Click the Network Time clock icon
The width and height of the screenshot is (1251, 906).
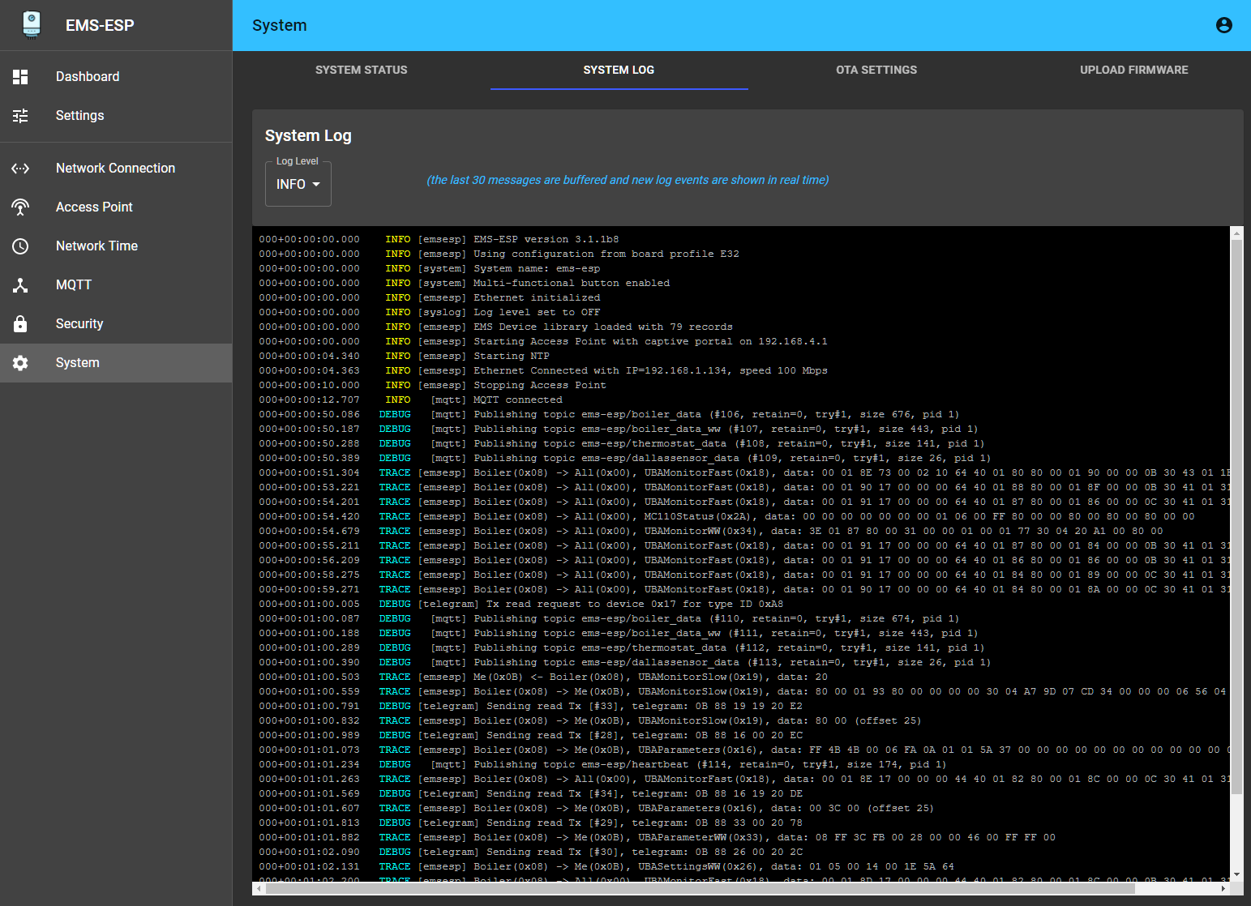(x=20, y=246)
